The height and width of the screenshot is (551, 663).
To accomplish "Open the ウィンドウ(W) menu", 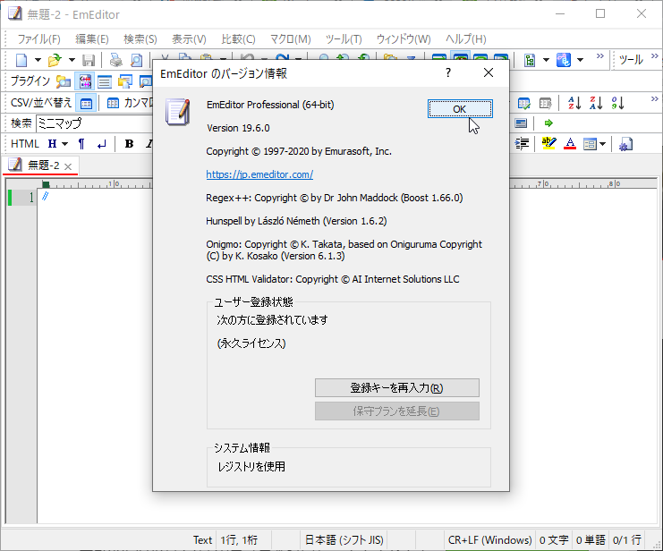I will click(x=404, y=39).
